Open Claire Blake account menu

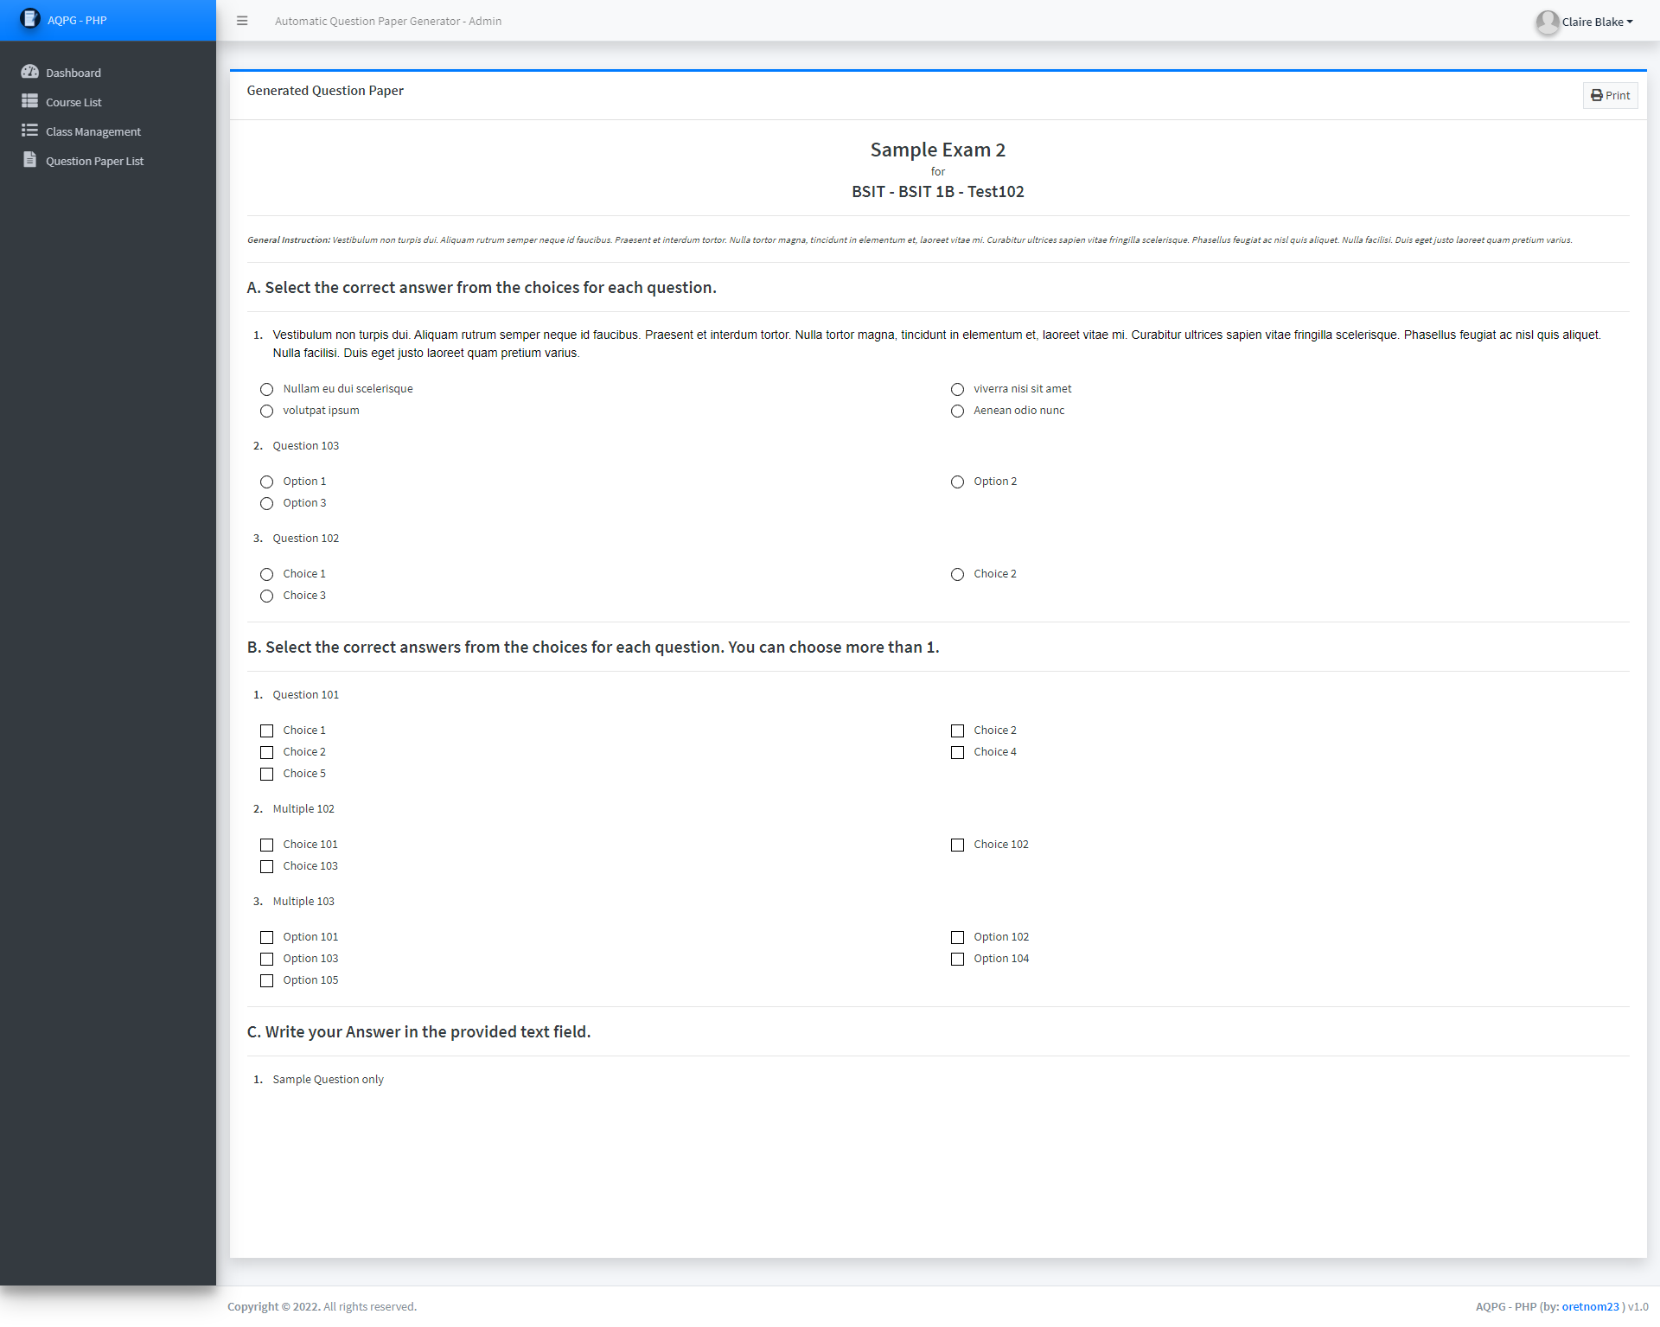pos(1591,20)
